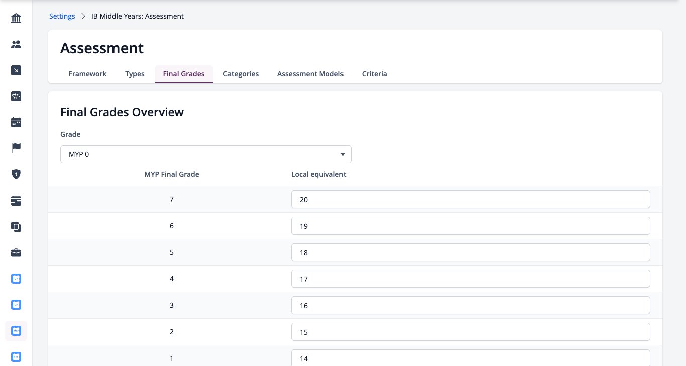This screenshot has width=686, height=366.
Task: Click the swap arrows sidebar icon
Action: tap(16, 97)
